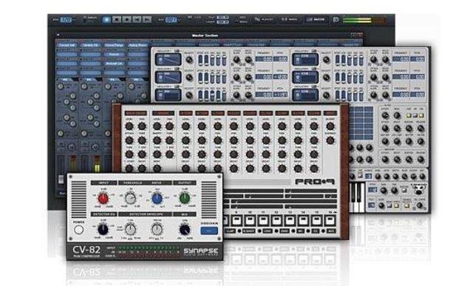Click the black MIX knob on CV-82
This screenshot has width=473, height=286.
click(184, 230)
